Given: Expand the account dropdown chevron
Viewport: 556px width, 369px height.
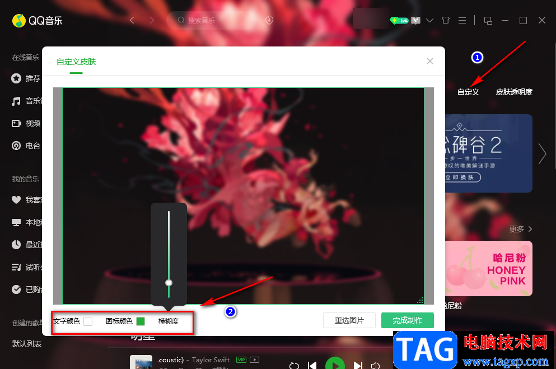Looking at the screenshot, I should [x=430, y=21].
